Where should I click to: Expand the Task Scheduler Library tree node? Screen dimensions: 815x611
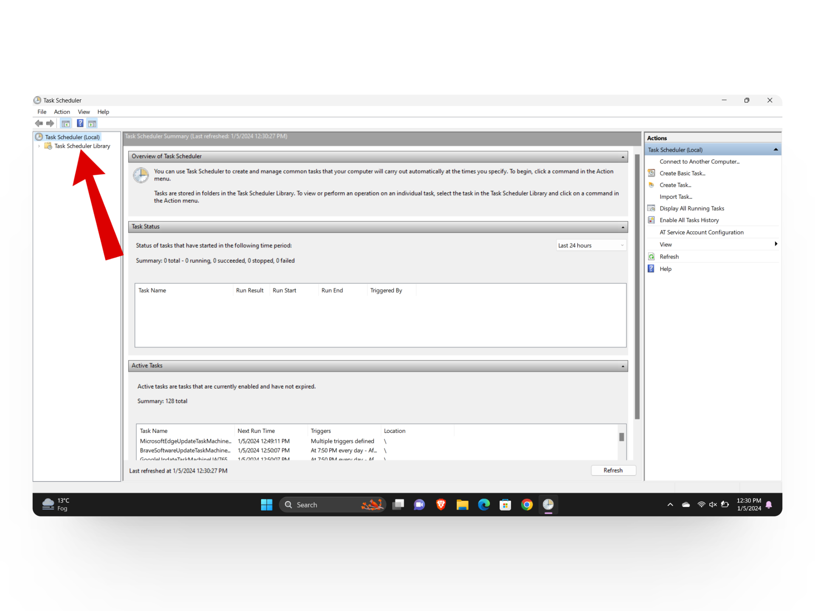tap(39, 146)
